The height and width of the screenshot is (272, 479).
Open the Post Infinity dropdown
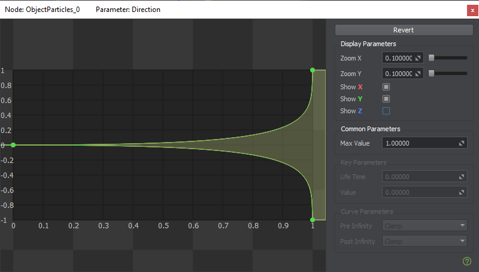coord(424,241)
